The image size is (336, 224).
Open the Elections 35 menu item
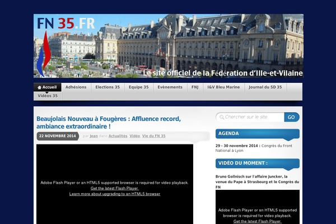coord(108,87)
